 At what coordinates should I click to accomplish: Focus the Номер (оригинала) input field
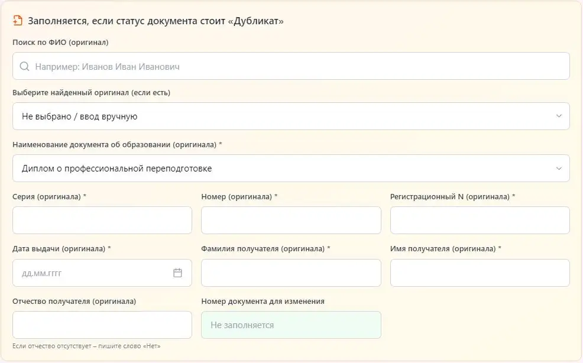click(291, 220)
